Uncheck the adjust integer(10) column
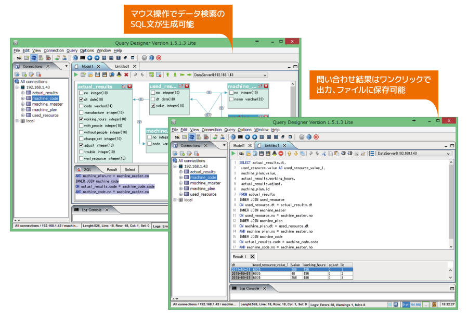The image size is (468, 315). pyautogui.click(x=81, y=145)
